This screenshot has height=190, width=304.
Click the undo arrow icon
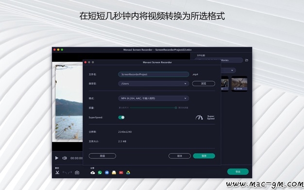pos(65,173)
